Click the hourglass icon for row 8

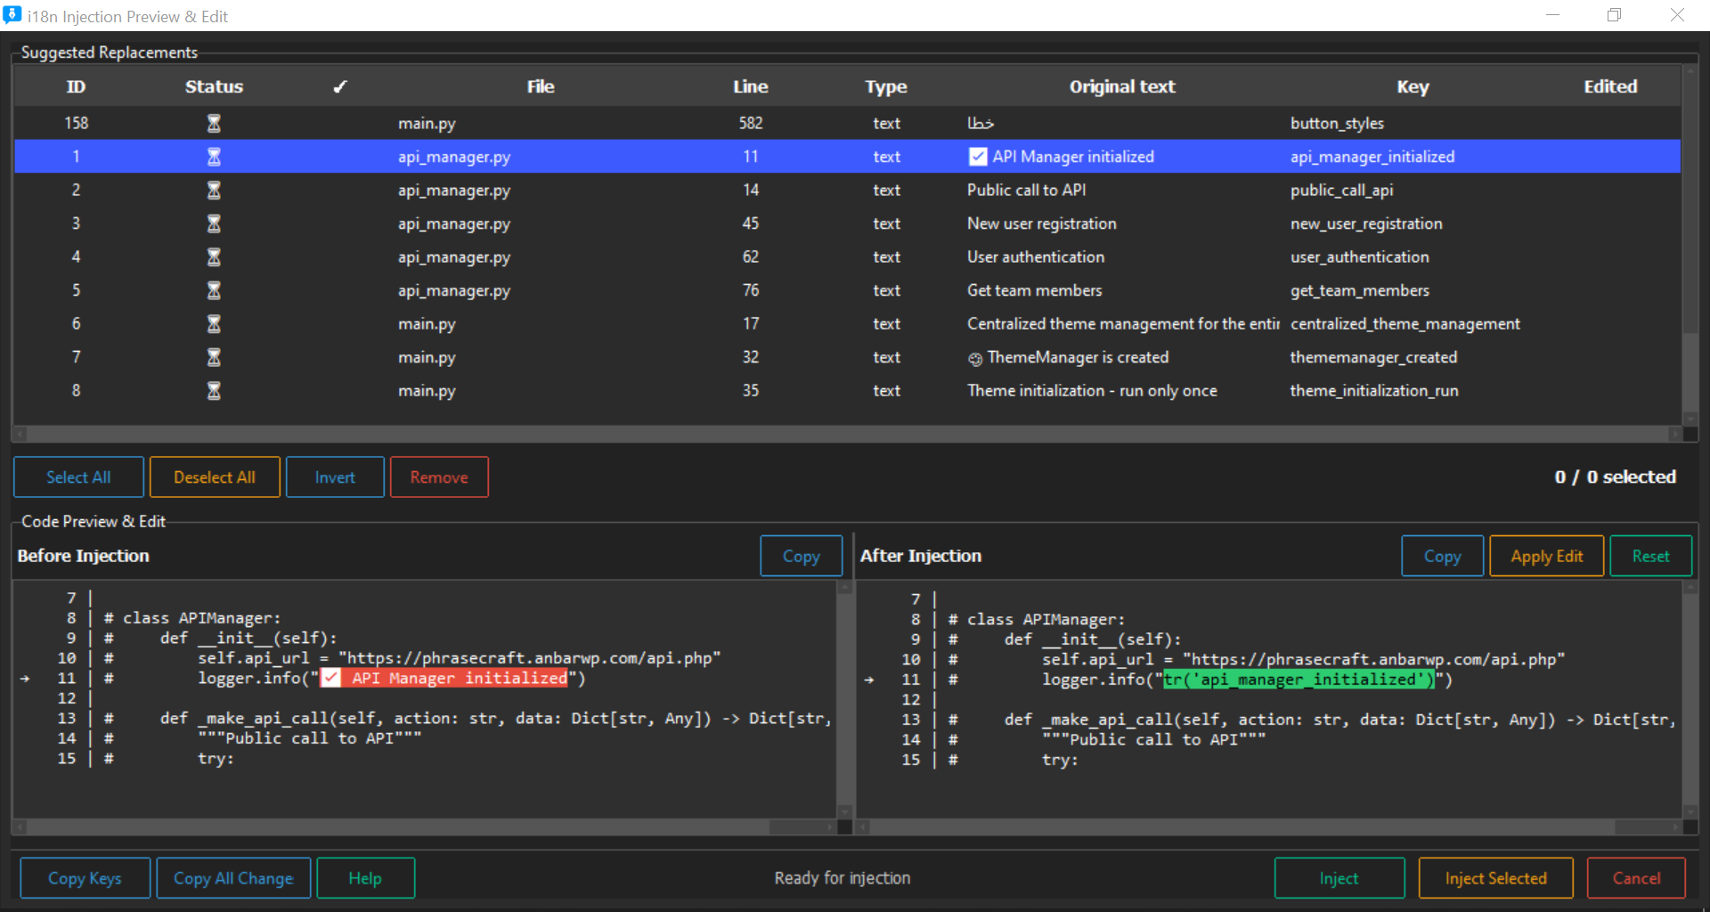pos(214,390)
